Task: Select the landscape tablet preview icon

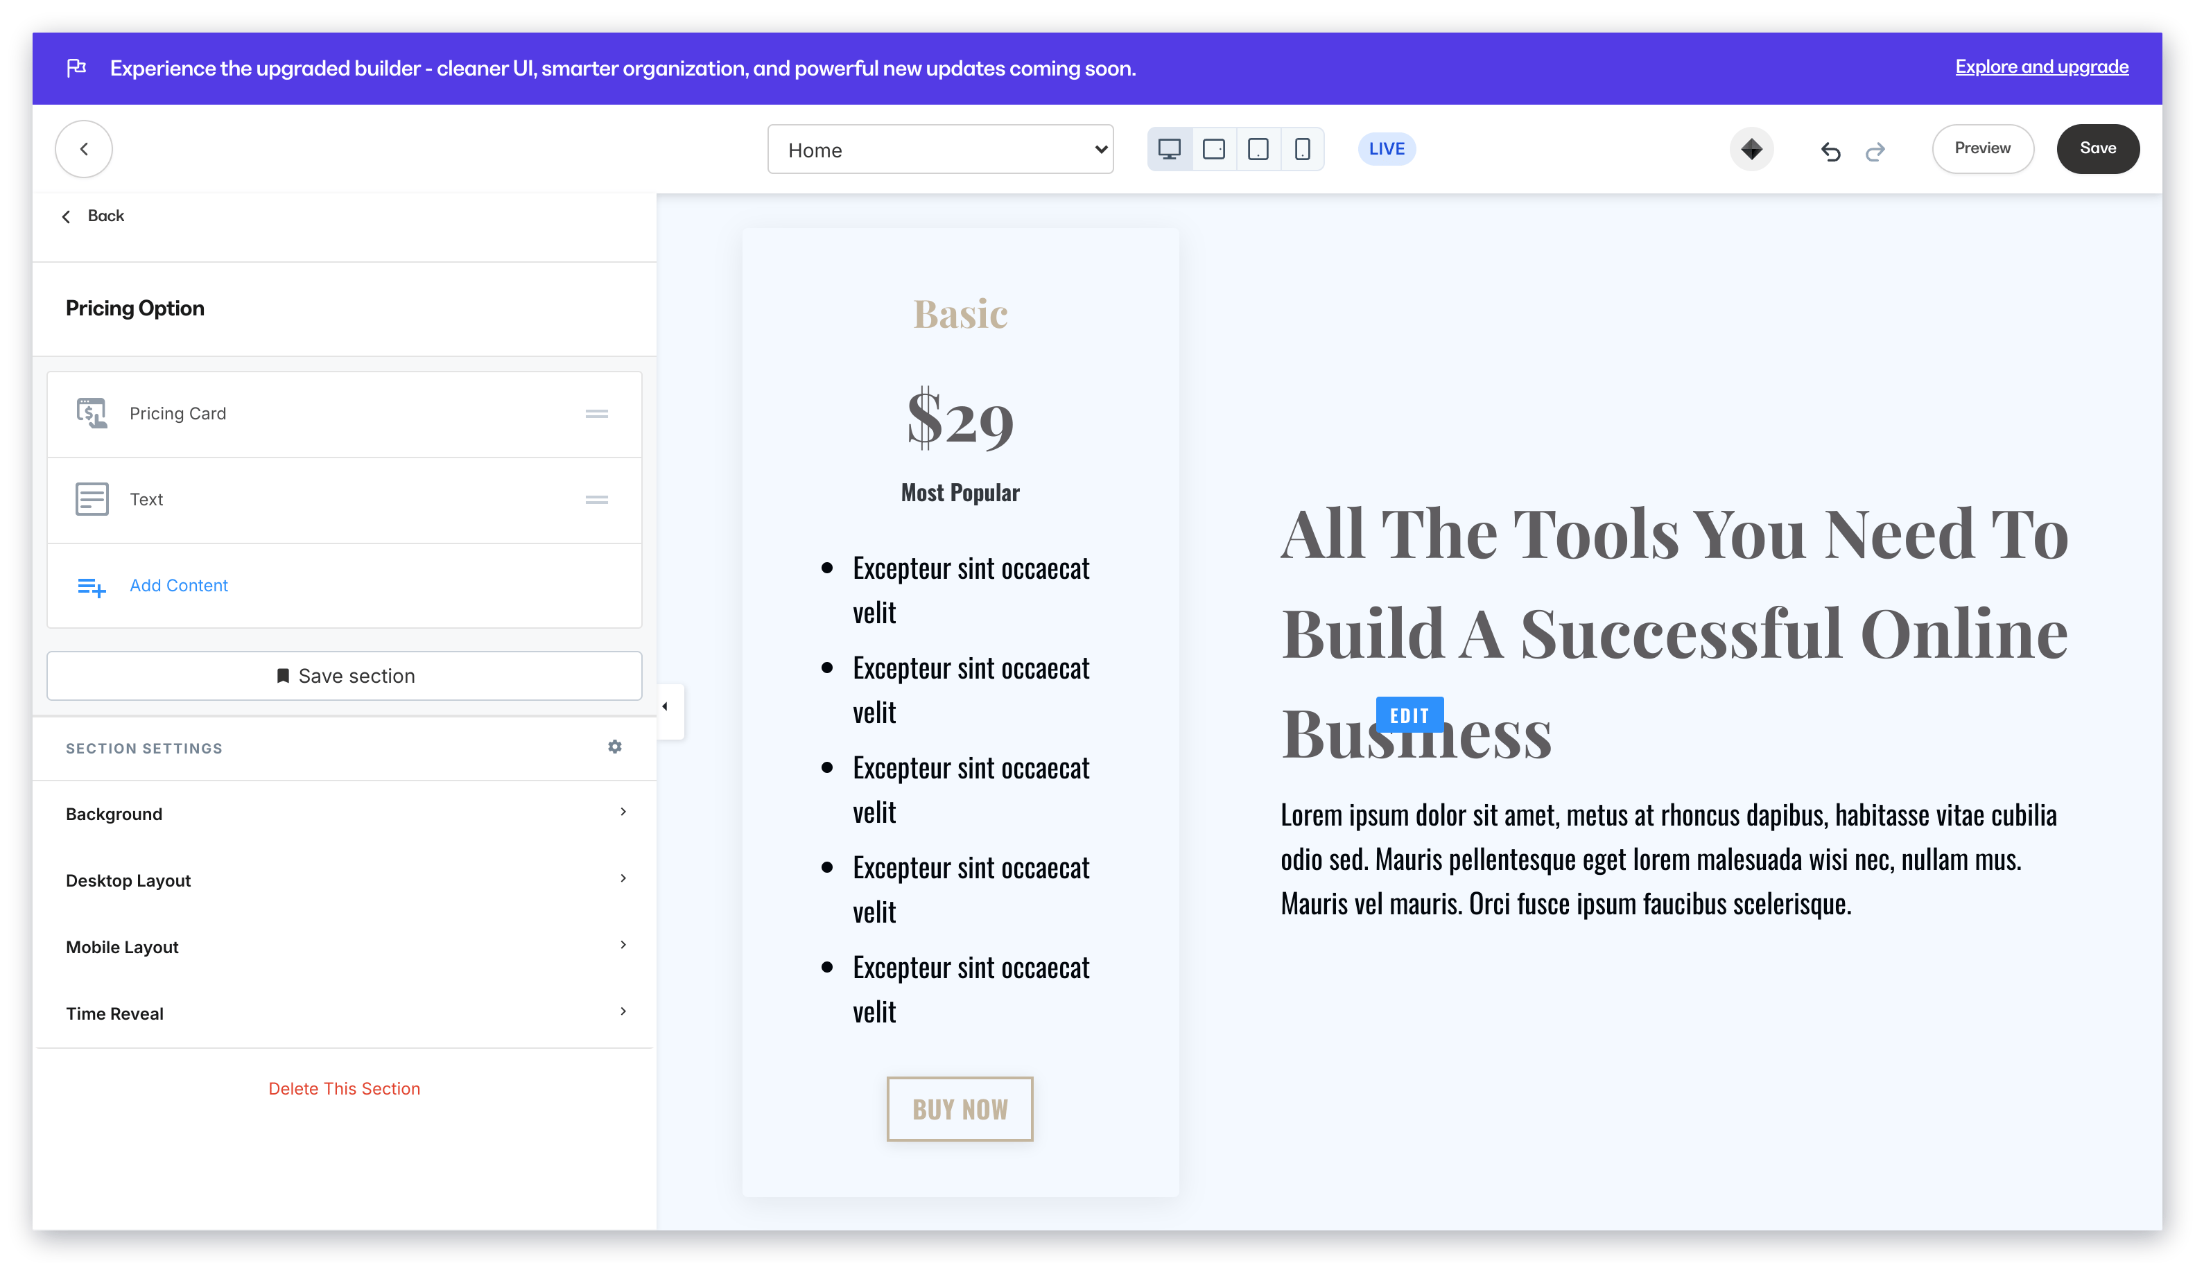Action: tap(1213, 149)
